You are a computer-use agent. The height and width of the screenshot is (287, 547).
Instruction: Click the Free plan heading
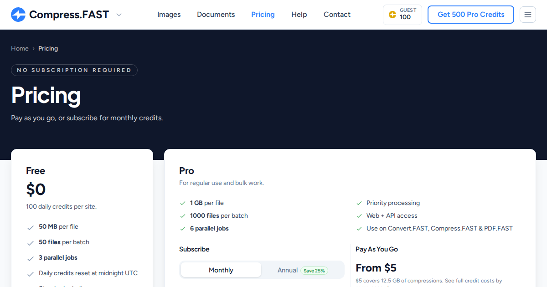pyautogui.click(x=36, y=171)
